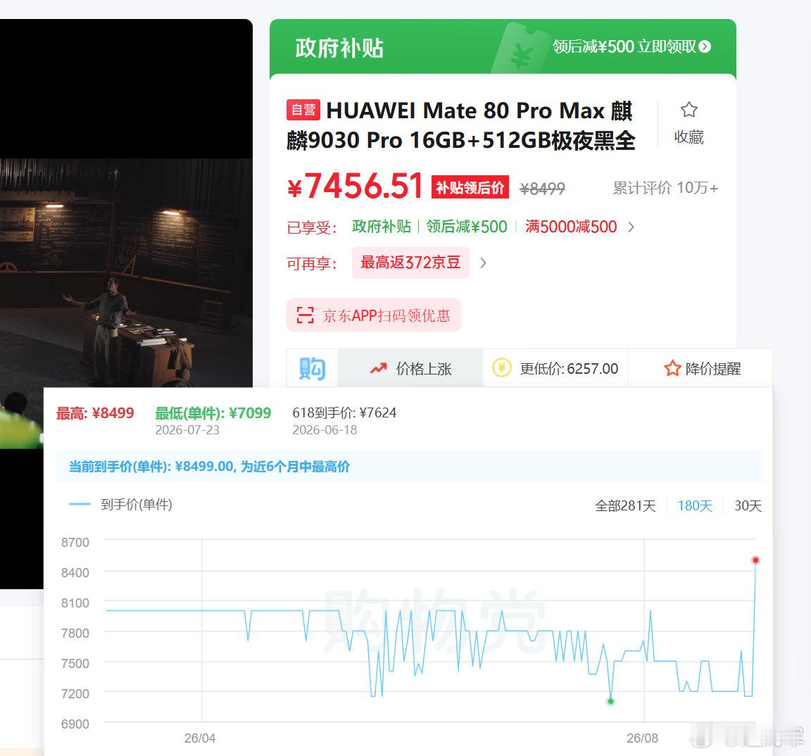The image size is (811, 756).
Task: Switch chart range to 全部281天
Action: [625, 505]
